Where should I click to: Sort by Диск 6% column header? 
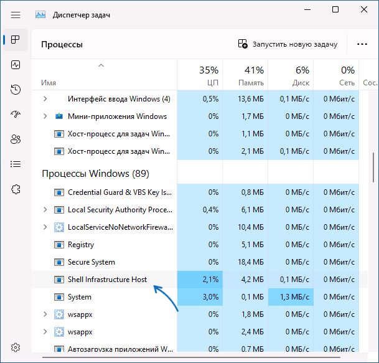pos(291,75)
